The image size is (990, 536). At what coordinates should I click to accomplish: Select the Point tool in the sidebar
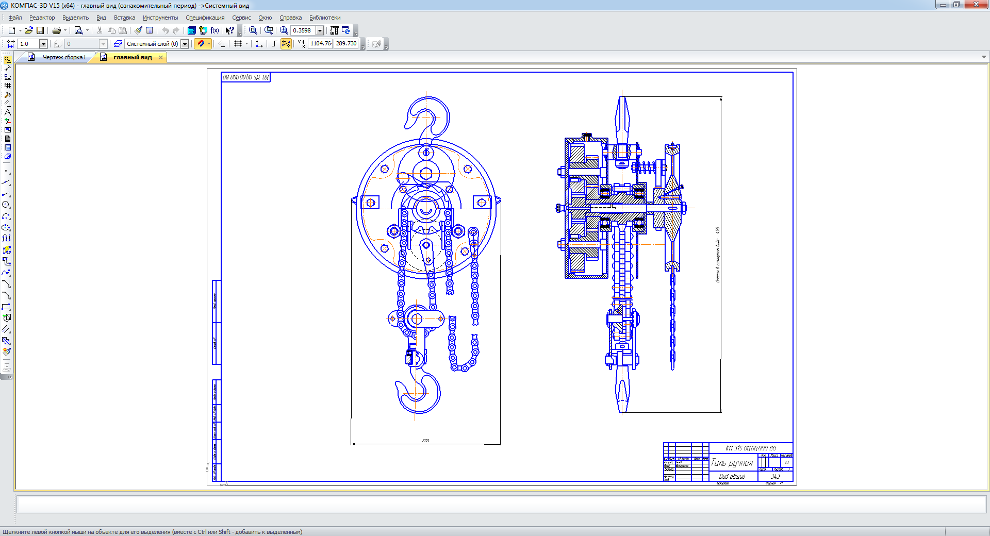(6, 171)
